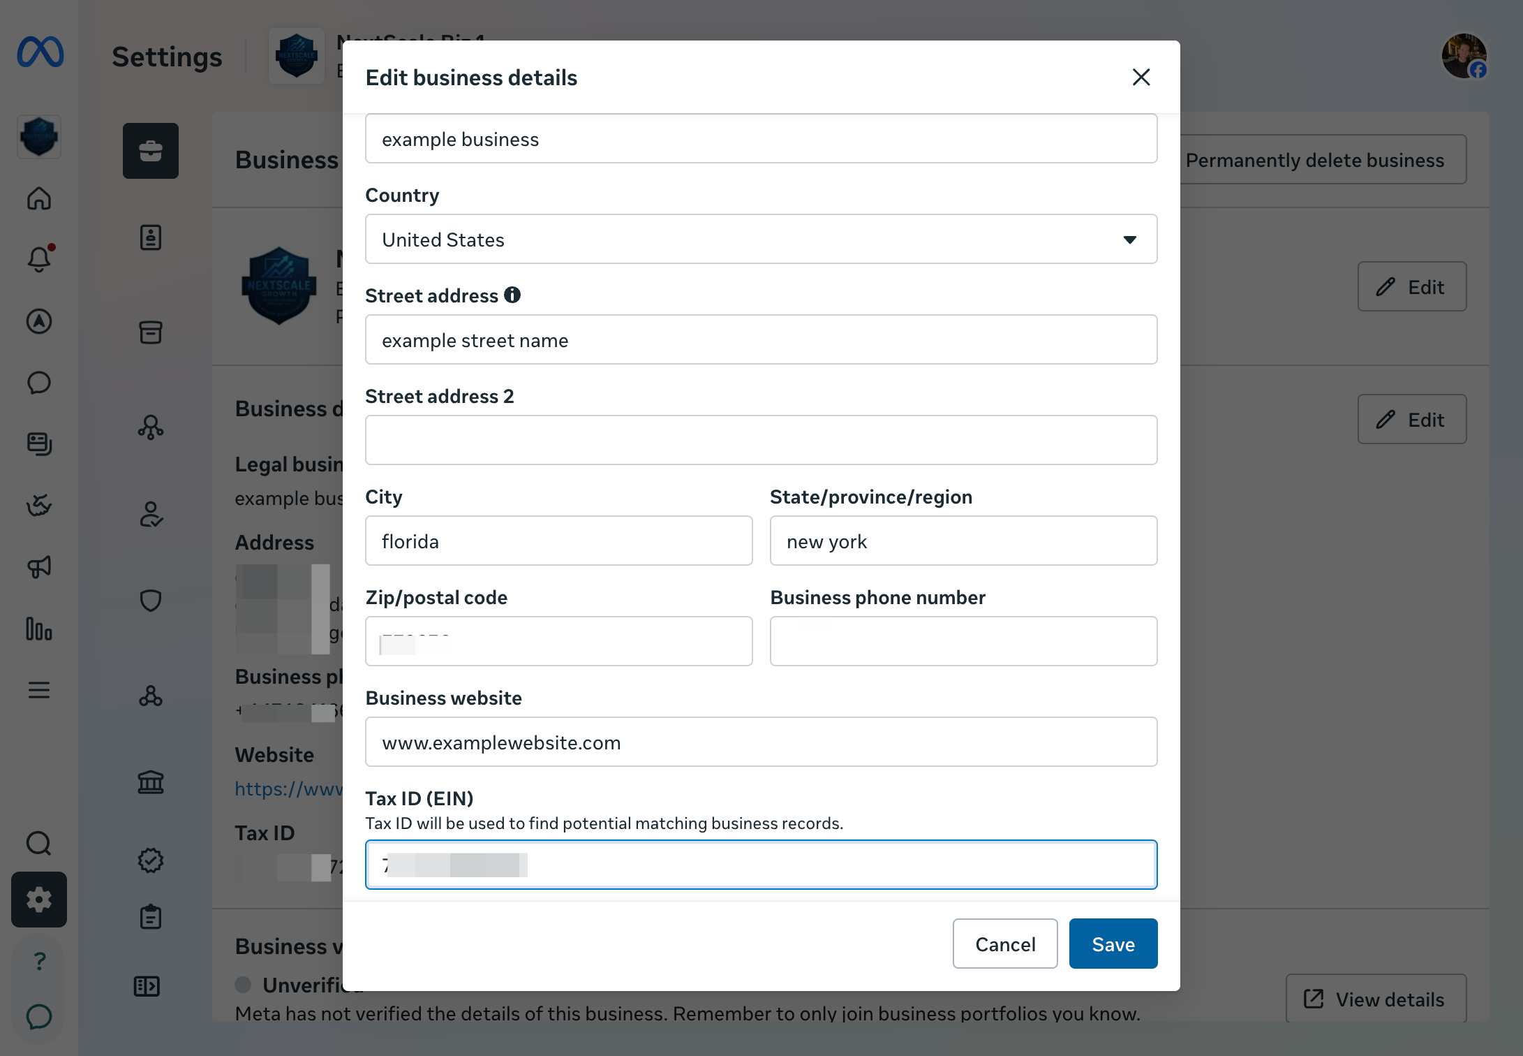
Task: Open the bank building payments icon
Action: [x=151, y=782]
